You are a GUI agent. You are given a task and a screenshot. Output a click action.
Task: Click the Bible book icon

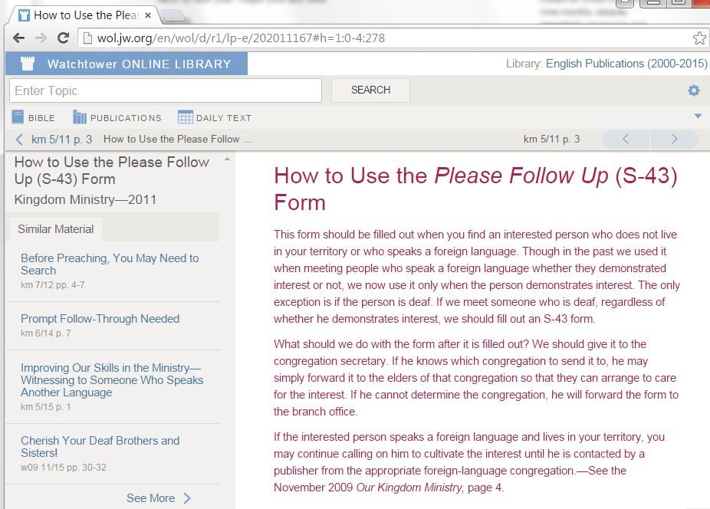pyautogui.click(x=18, y=117)
